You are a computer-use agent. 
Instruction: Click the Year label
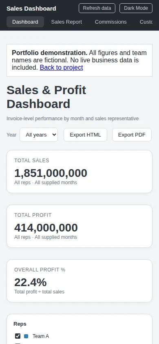11,135
